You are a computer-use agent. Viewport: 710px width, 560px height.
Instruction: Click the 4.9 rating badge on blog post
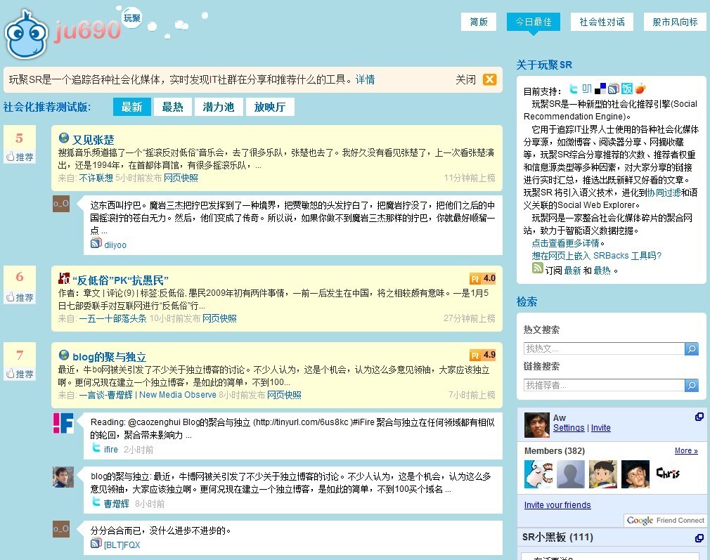click(483, 355)
